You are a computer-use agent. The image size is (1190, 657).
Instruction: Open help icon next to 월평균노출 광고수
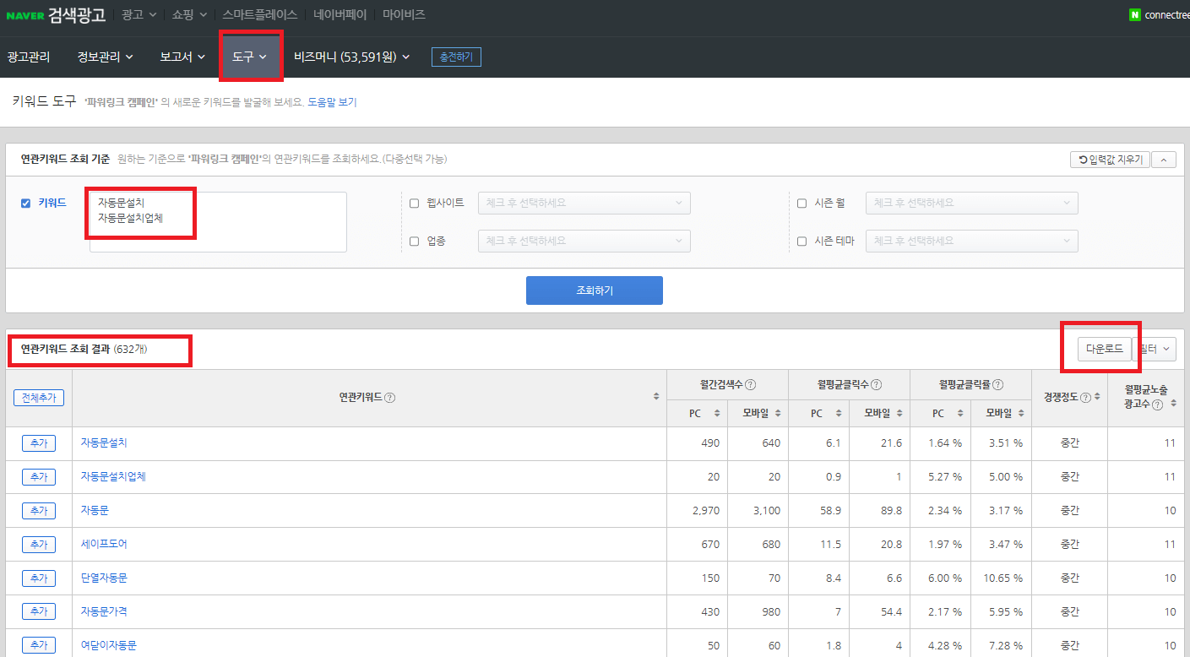1157,405
